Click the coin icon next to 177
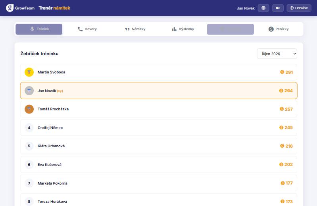The width and height of the screenshot is (317, 206). [x=282, y=183]
